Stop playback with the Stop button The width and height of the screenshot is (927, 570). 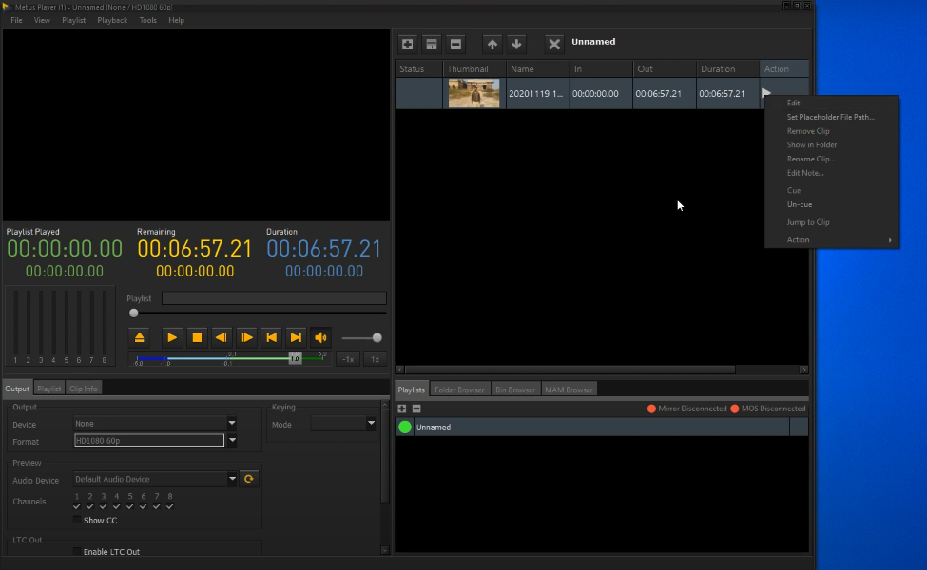197,338
